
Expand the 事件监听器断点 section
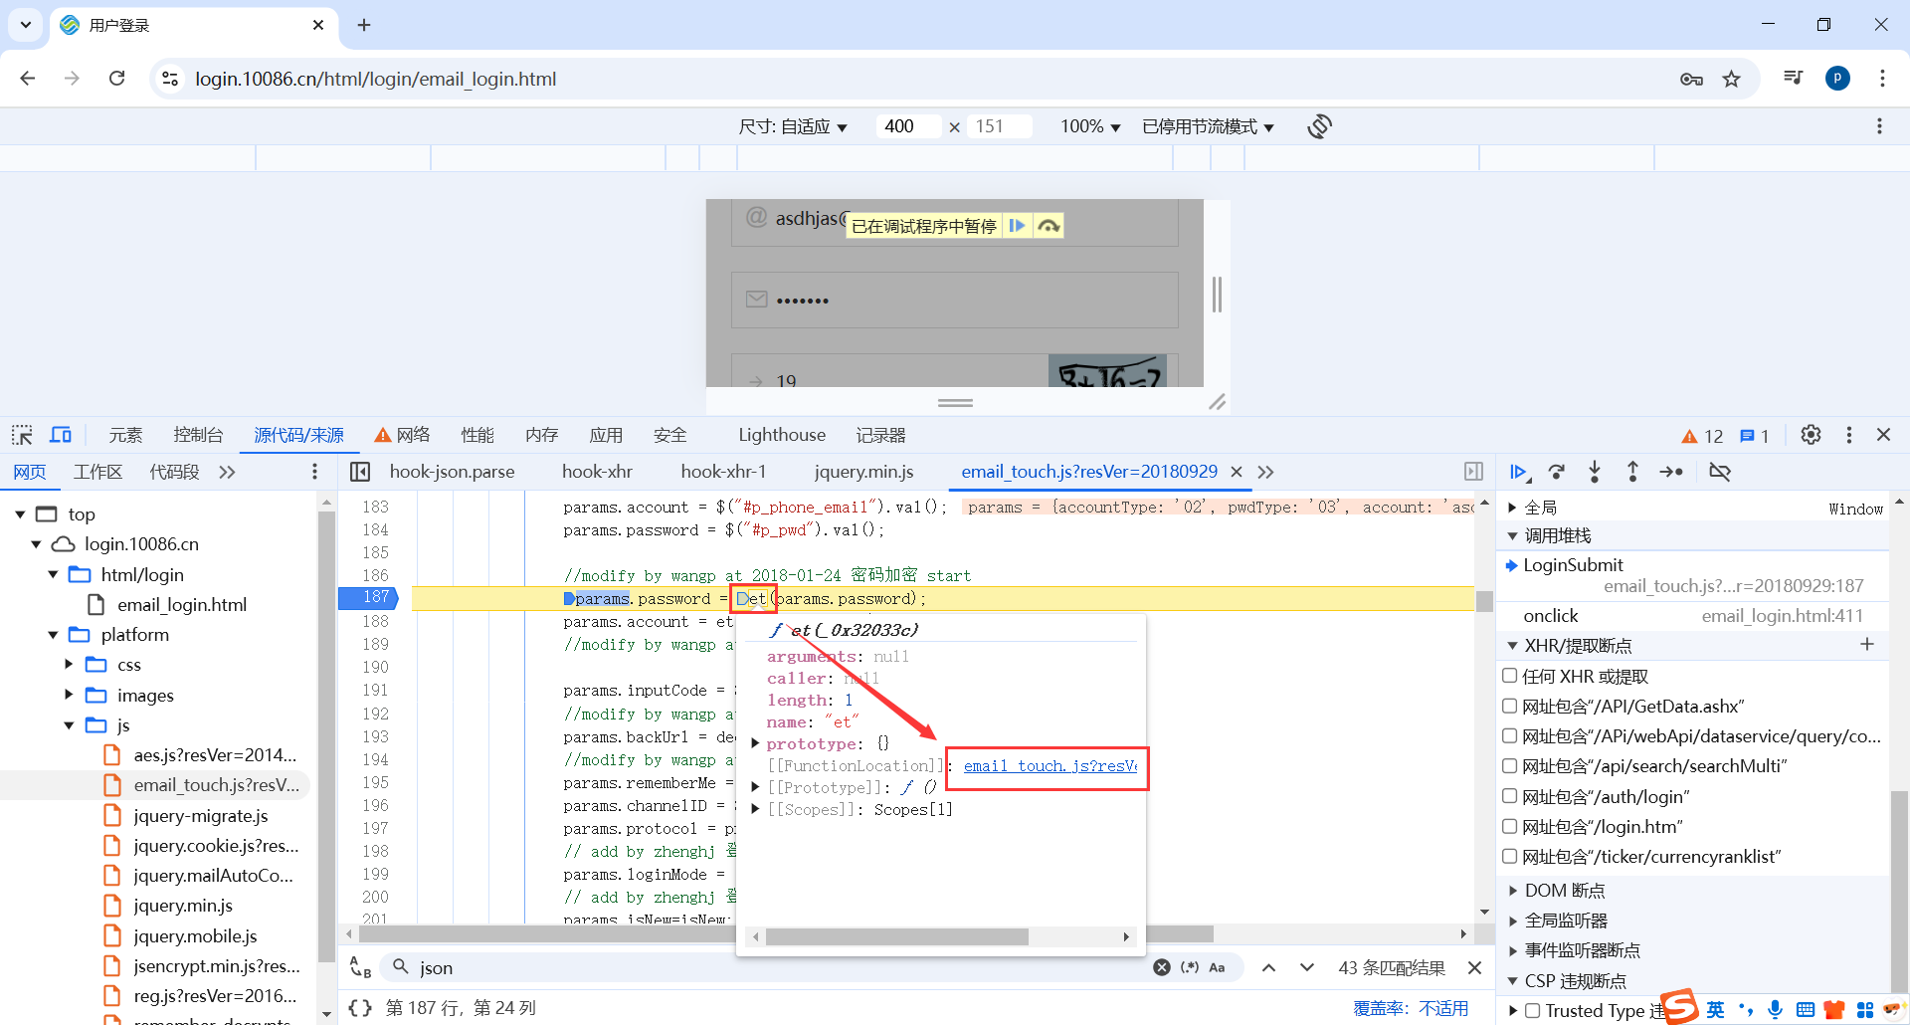tap(1512, 950)
